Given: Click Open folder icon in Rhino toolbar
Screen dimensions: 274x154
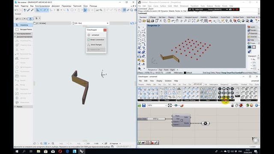Looking at the screenshot, I should point(144,21).
